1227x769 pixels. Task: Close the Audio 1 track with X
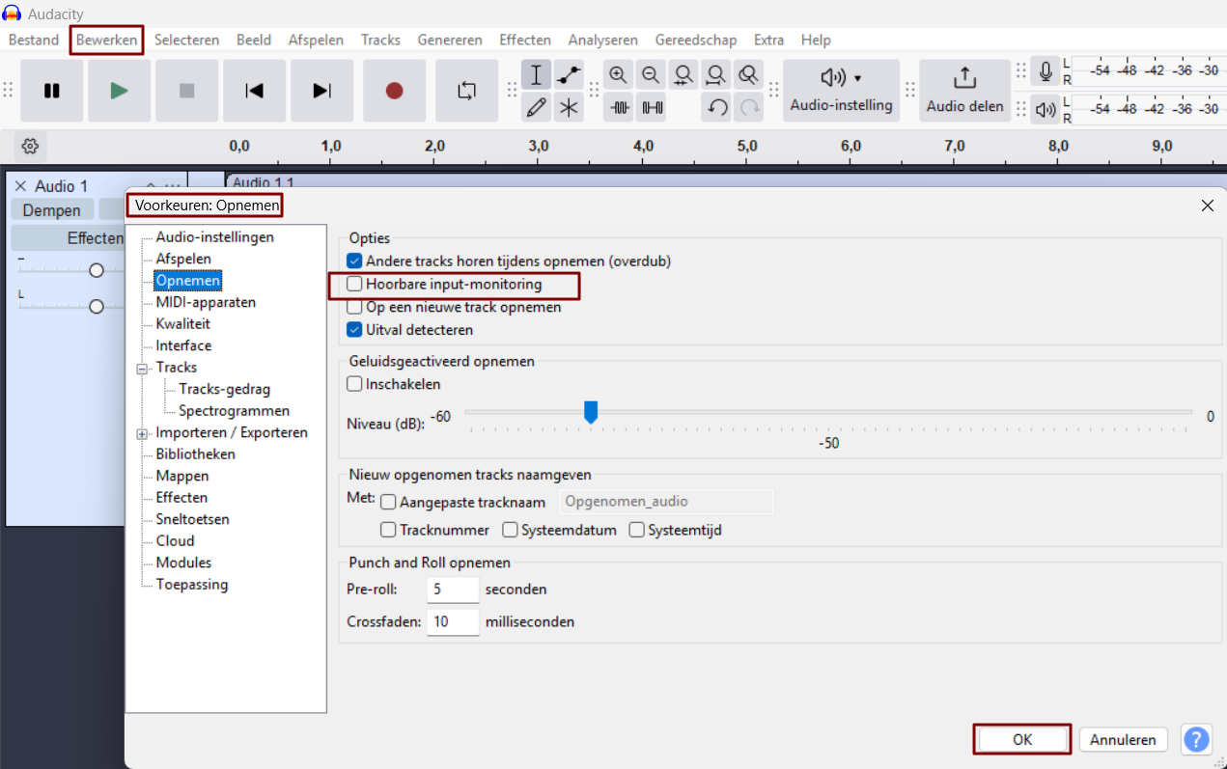pos(20,186)
